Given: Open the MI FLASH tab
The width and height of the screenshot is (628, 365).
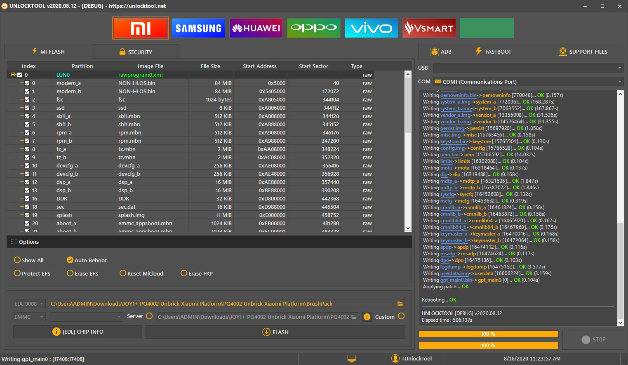Looking at the screenshot, I should 48,52.
